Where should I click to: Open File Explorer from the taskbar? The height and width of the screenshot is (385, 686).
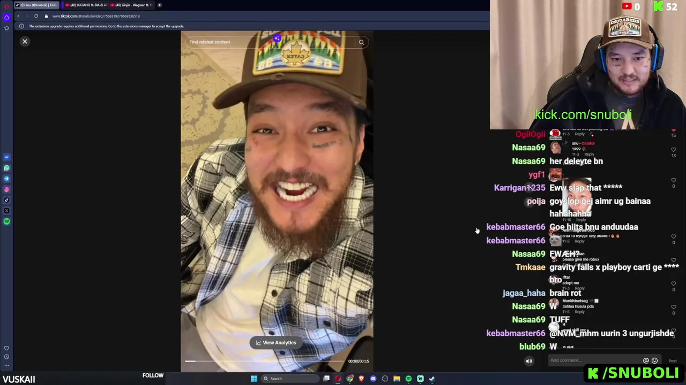point(397,379)
